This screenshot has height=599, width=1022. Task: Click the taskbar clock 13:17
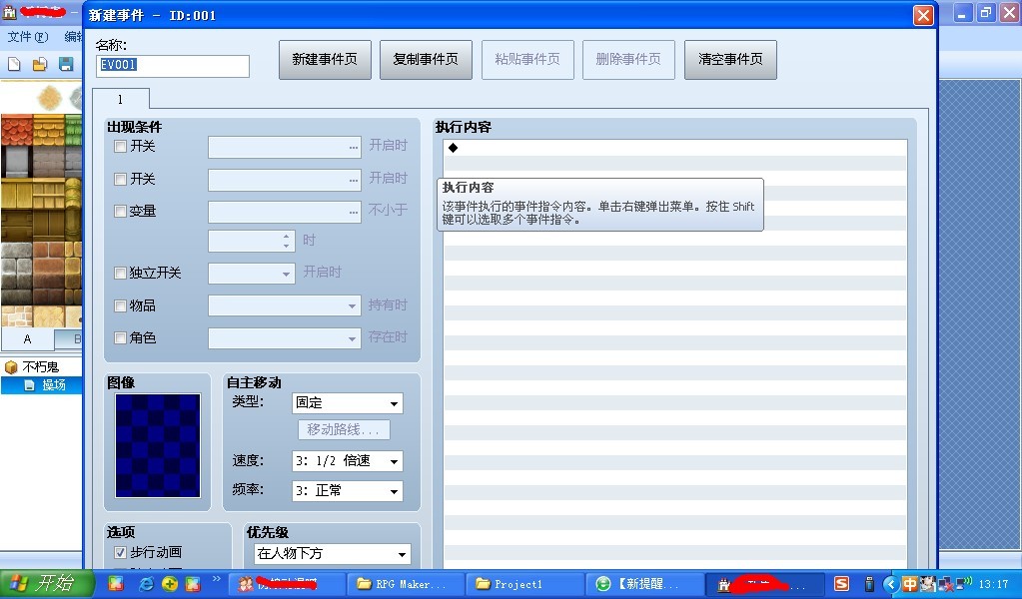[993, 584]
